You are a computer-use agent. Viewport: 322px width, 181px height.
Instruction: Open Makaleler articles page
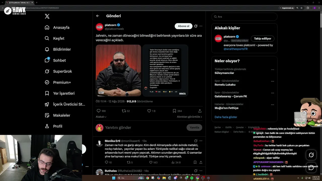[57, 115]
